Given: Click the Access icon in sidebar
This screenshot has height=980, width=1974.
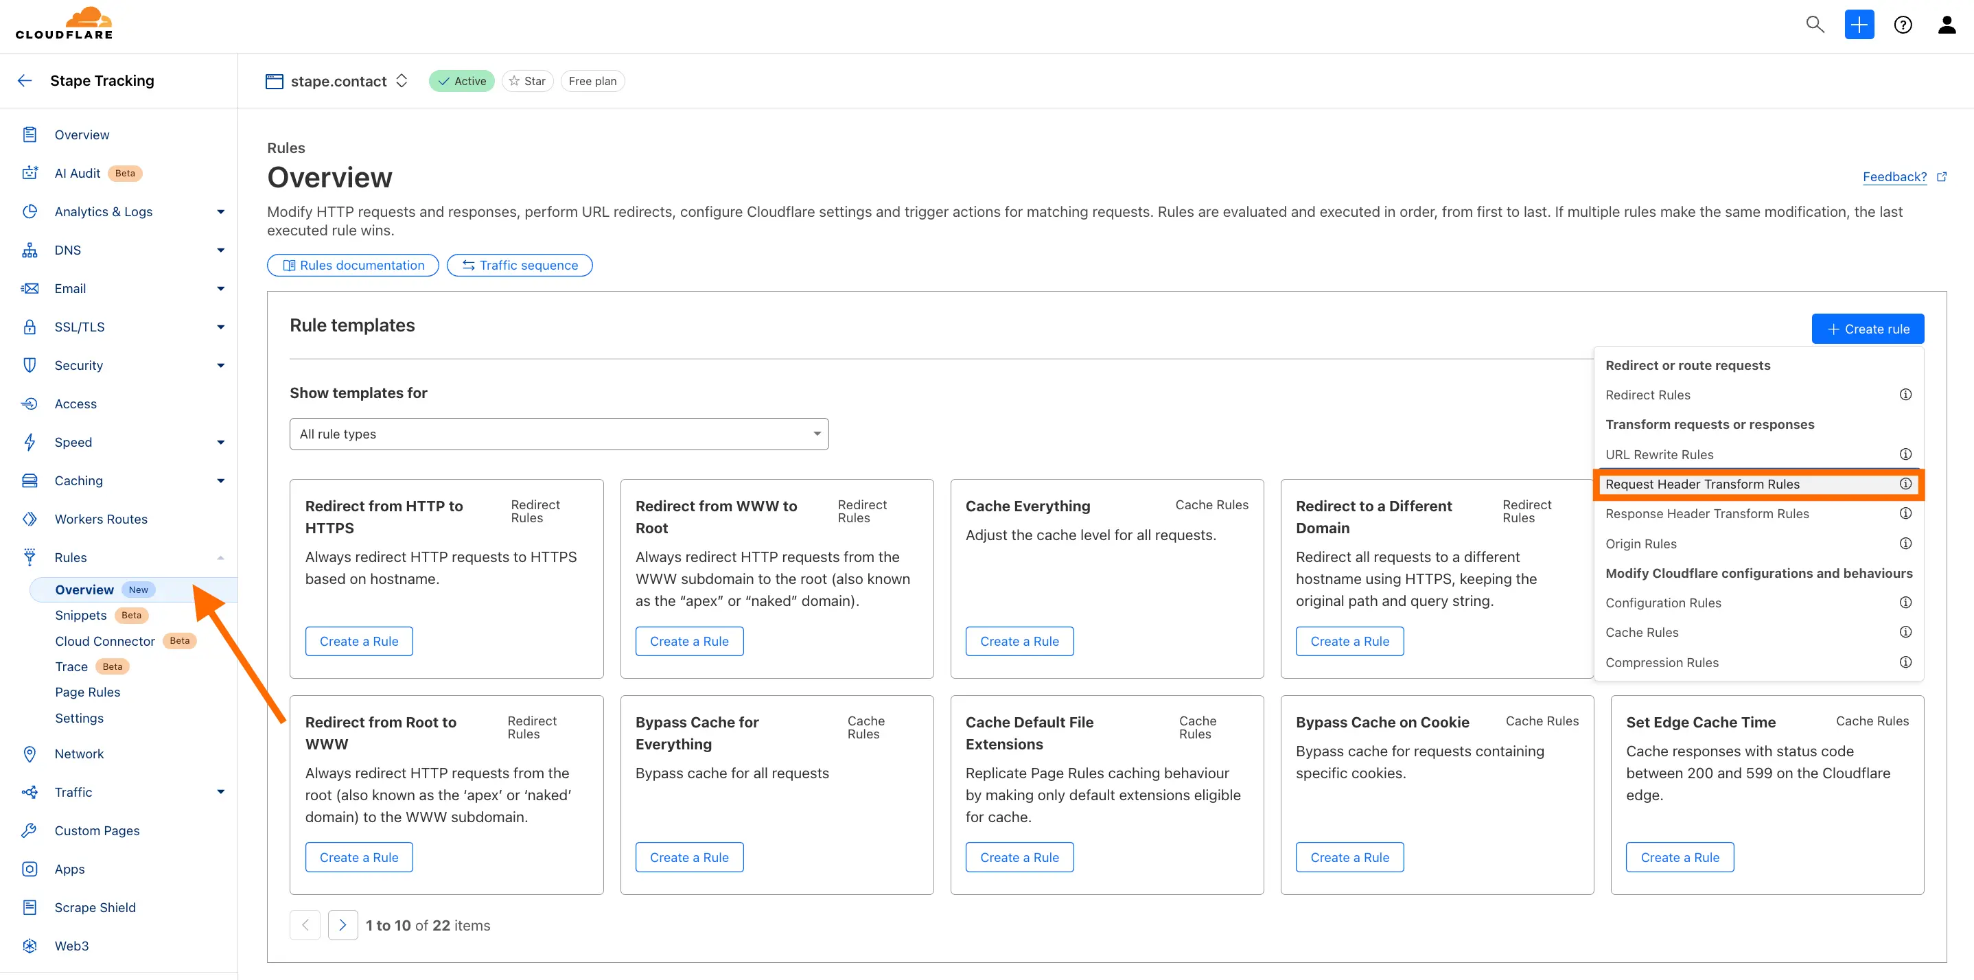Looking at the screenshot, I should coord(30,404).
